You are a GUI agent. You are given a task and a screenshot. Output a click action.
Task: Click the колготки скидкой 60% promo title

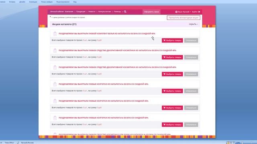(x=104, y=118)
